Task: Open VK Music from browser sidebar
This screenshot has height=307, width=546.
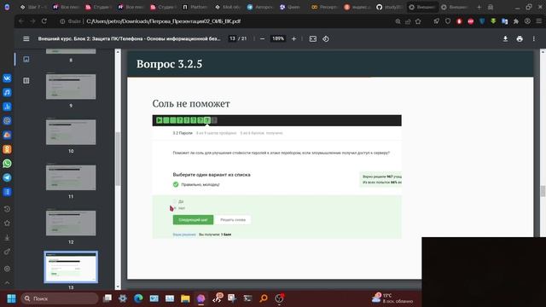Action: pos(7,92)
